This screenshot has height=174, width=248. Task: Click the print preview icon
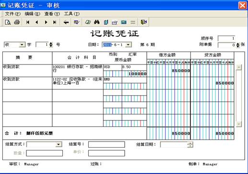[8, 22]
